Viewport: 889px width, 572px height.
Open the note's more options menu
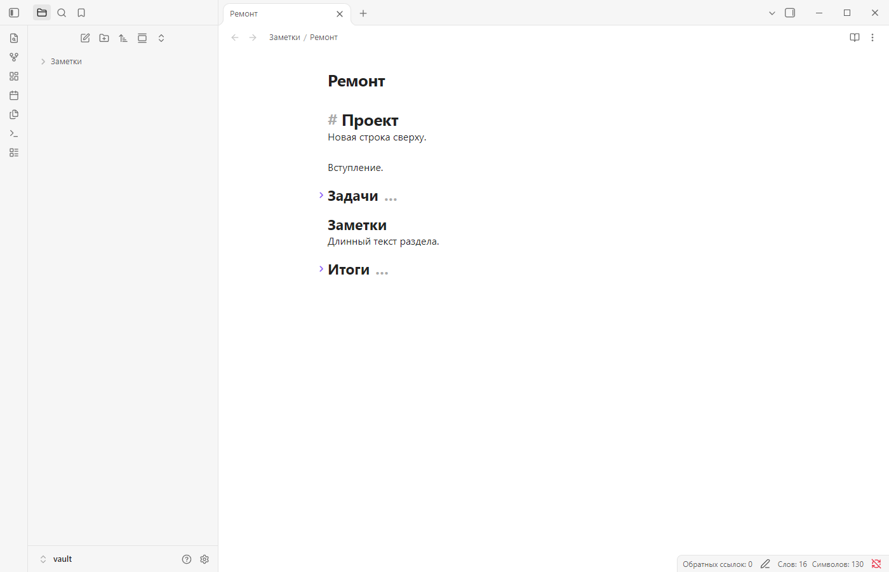click(x=872, y=37)
